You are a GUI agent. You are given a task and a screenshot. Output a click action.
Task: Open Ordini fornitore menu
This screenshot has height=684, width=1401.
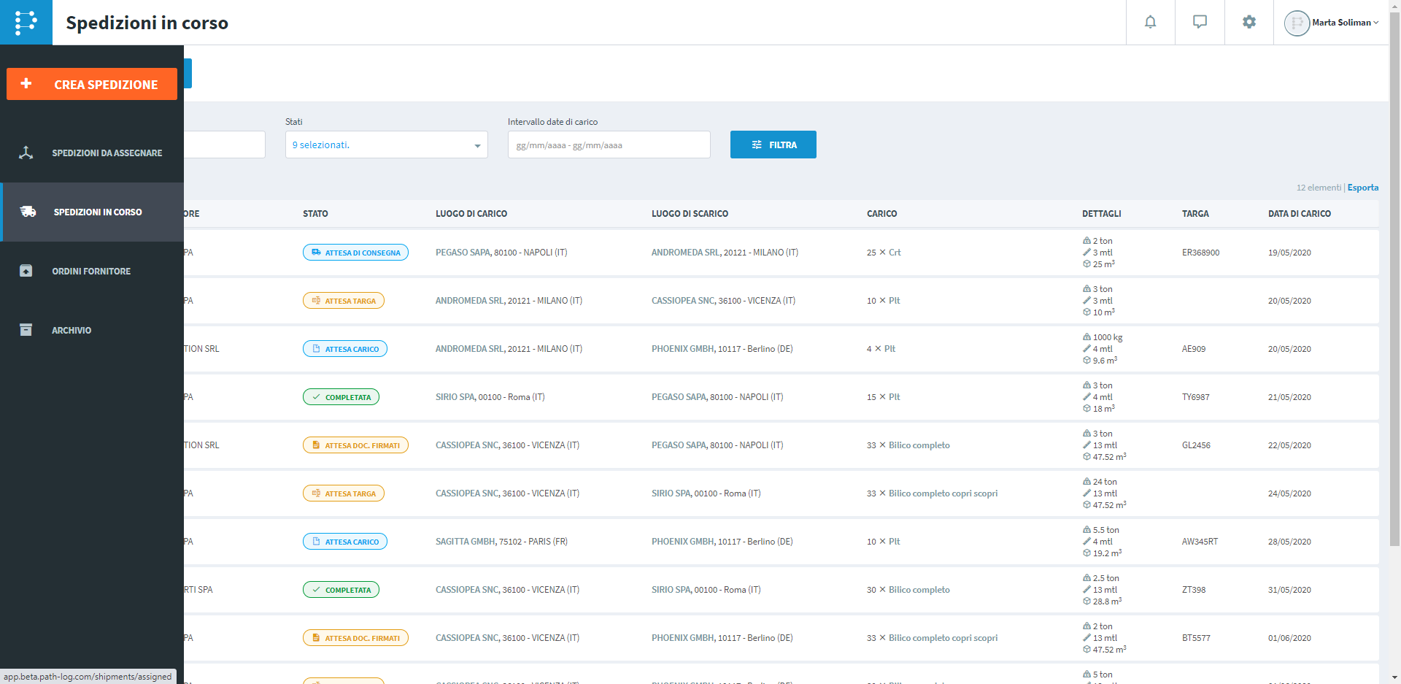click(92, 271)
